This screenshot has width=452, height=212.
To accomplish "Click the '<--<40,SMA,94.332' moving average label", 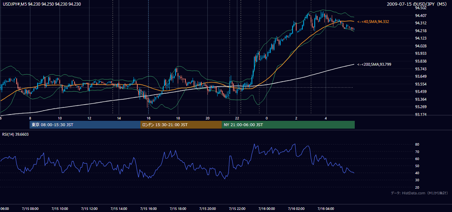I will pyautogui.click(x=373, y=22).
